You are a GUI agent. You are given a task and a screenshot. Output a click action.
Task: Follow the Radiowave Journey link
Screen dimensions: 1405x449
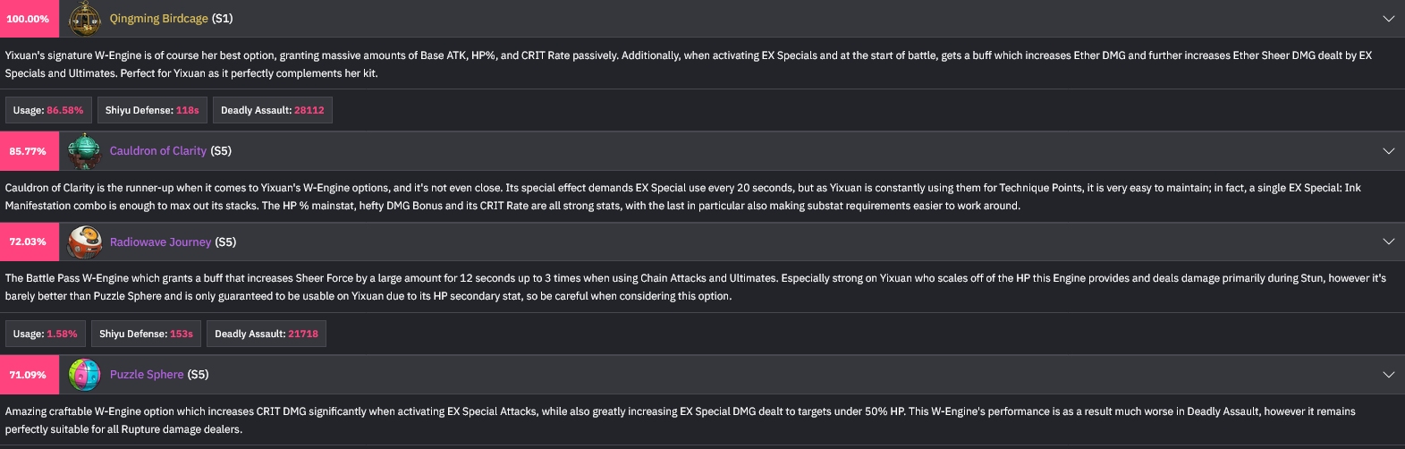point(160,241)
